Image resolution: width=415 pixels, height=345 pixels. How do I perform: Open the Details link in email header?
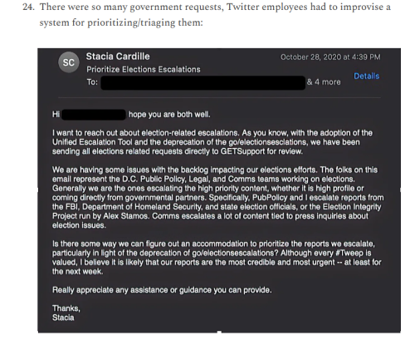pos(367,76)
